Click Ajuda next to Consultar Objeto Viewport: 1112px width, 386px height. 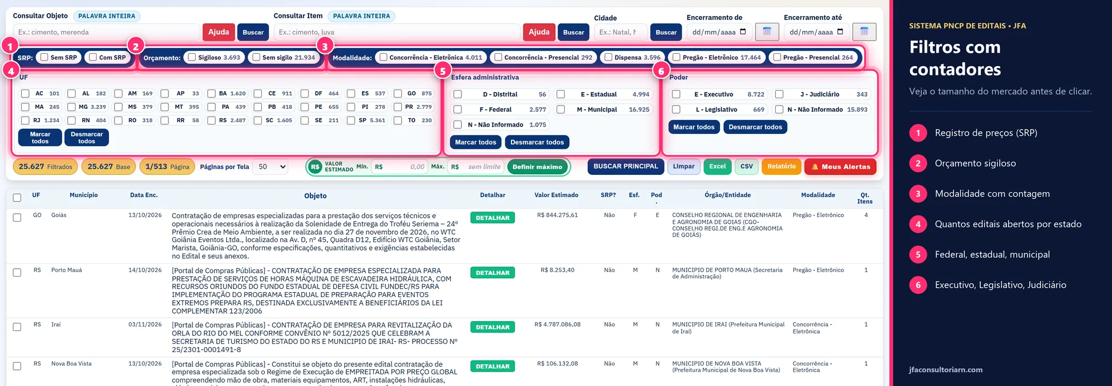[x=219, y=32]
